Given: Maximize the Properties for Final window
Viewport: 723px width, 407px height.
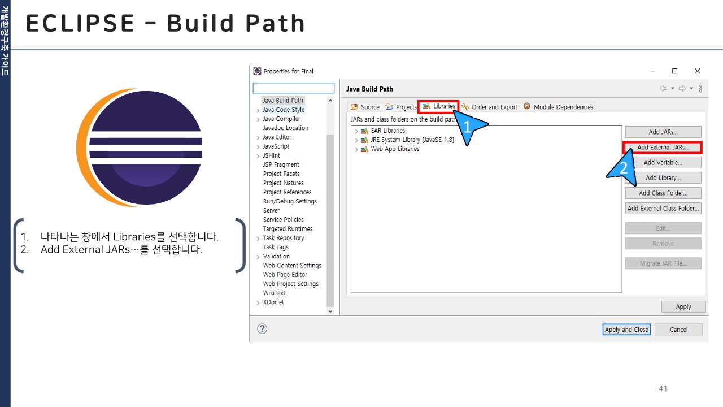Looking at the screenshot, I should (674, 71).
